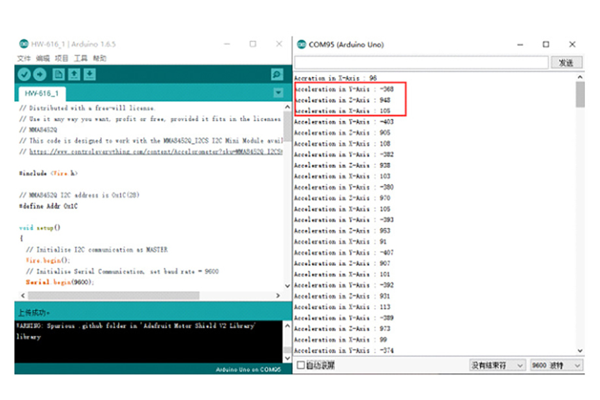Click serial monitor scroll up arrow

580,77
